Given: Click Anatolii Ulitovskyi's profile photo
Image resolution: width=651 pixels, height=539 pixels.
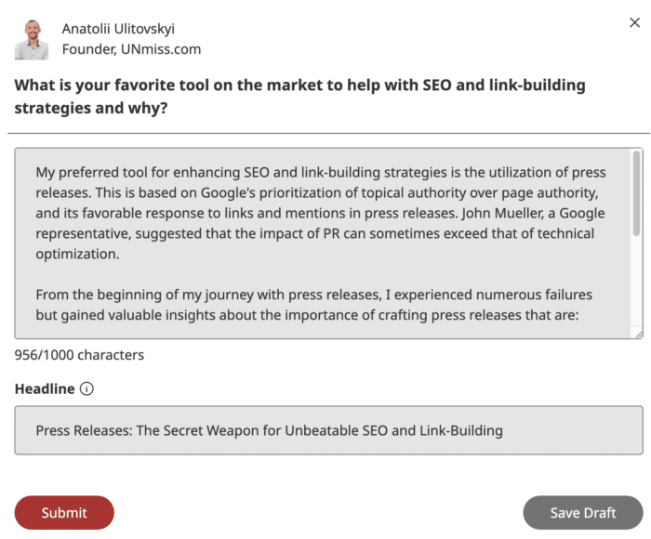Looking at the screenshot, I should 32,40.
